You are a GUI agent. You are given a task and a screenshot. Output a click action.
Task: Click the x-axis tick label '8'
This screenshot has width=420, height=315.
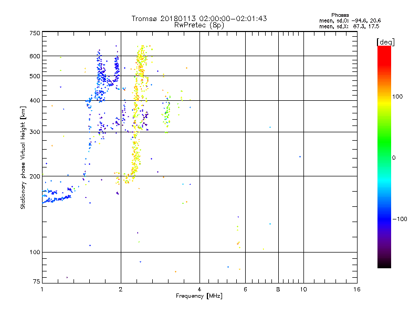[x=278, y=289]
